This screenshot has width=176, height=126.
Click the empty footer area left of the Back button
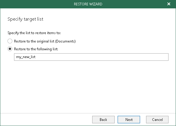click(46, 120)
